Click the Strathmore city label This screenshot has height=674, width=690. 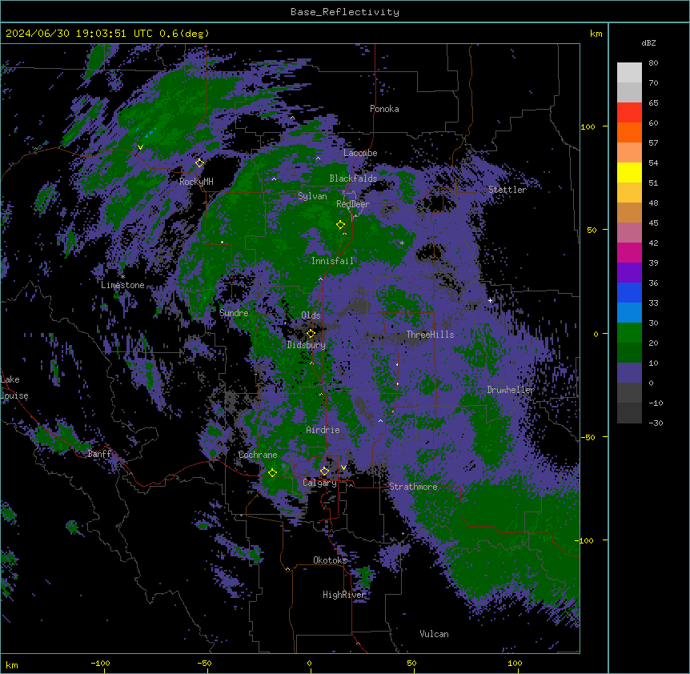point(413,487)
